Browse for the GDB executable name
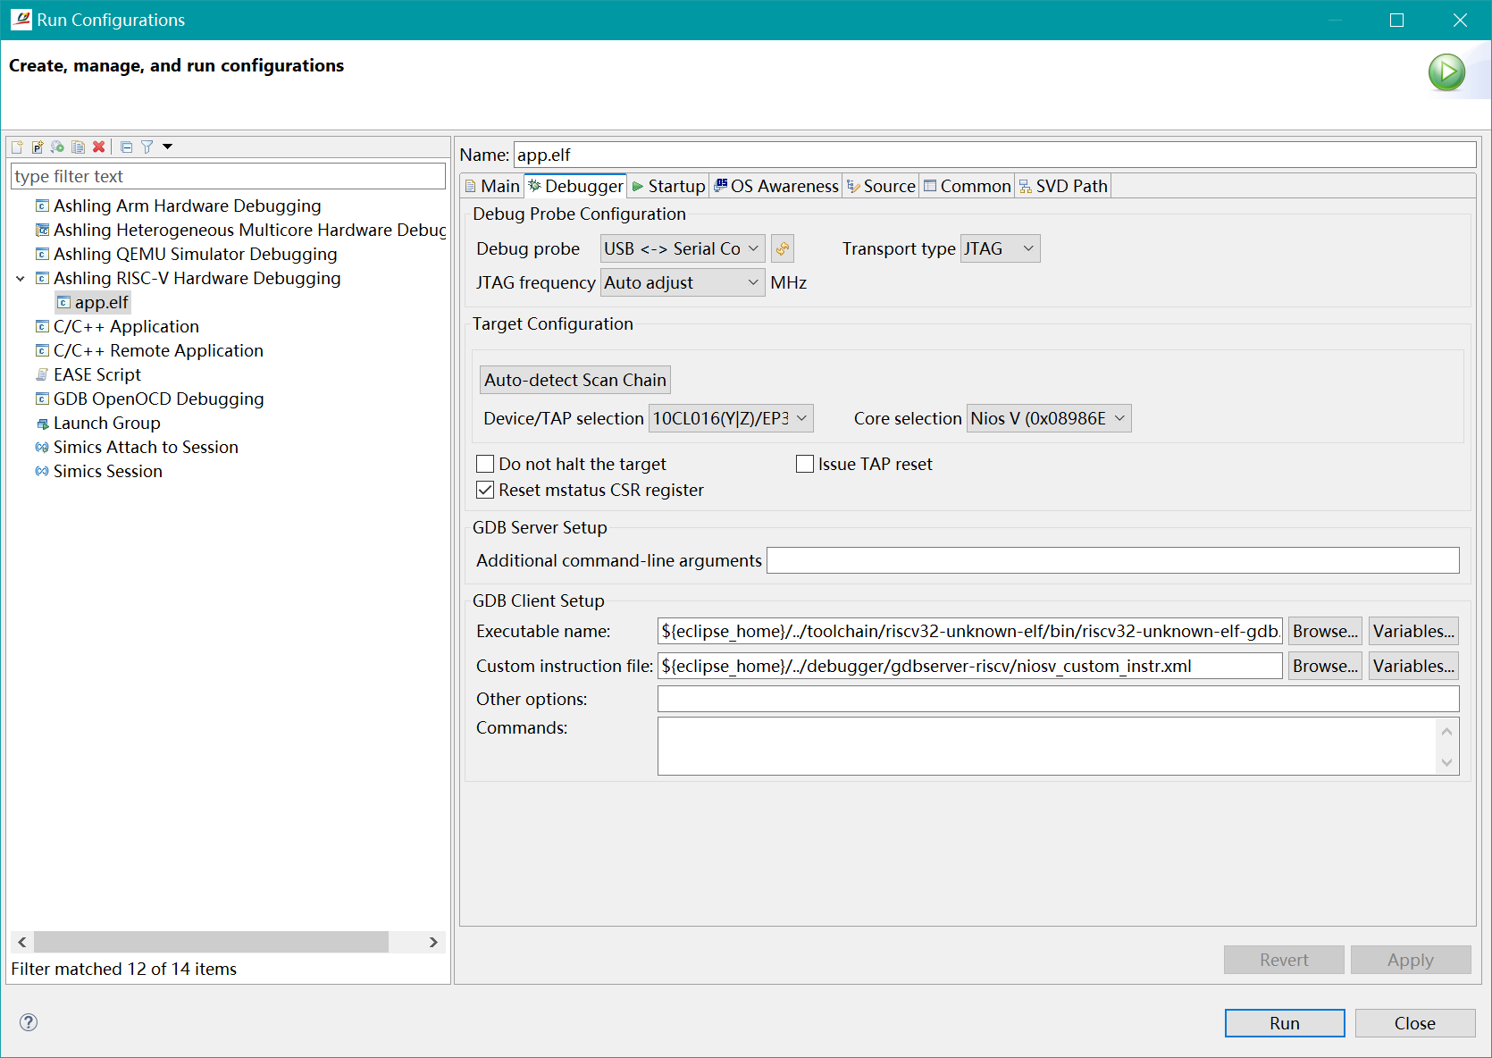This screenshot has width=1492, height=1058. (1325, 631)
